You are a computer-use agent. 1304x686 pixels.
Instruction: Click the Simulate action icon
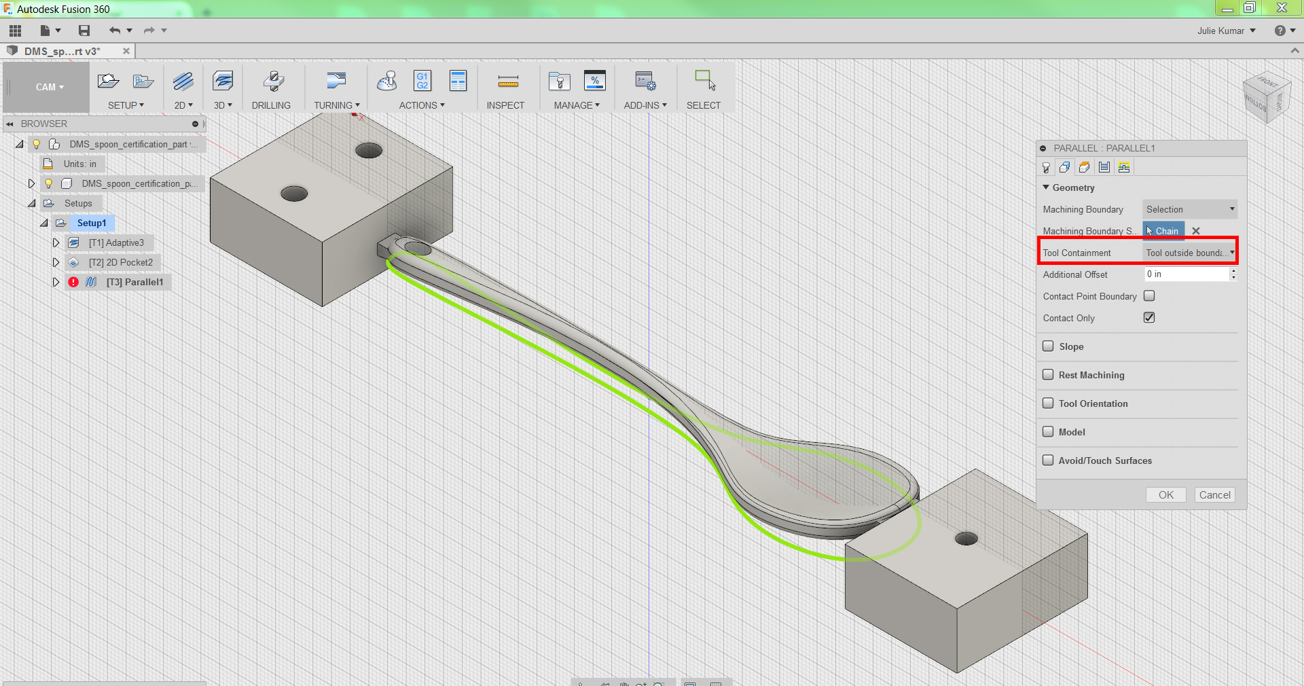click(387, 82)
